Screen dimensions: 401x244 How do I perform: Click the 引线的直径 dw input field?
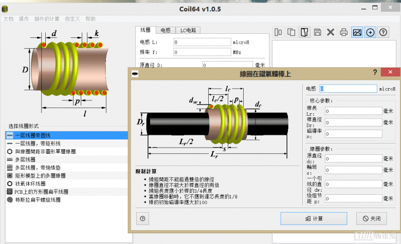coord(354,184)
